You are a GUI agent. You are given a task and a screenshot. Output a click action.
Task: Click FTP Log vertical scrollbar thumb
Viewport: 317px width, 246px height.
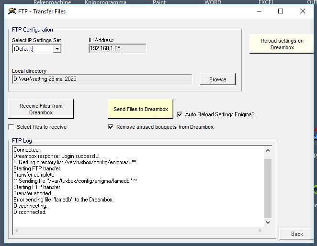(x=268, y=189)
